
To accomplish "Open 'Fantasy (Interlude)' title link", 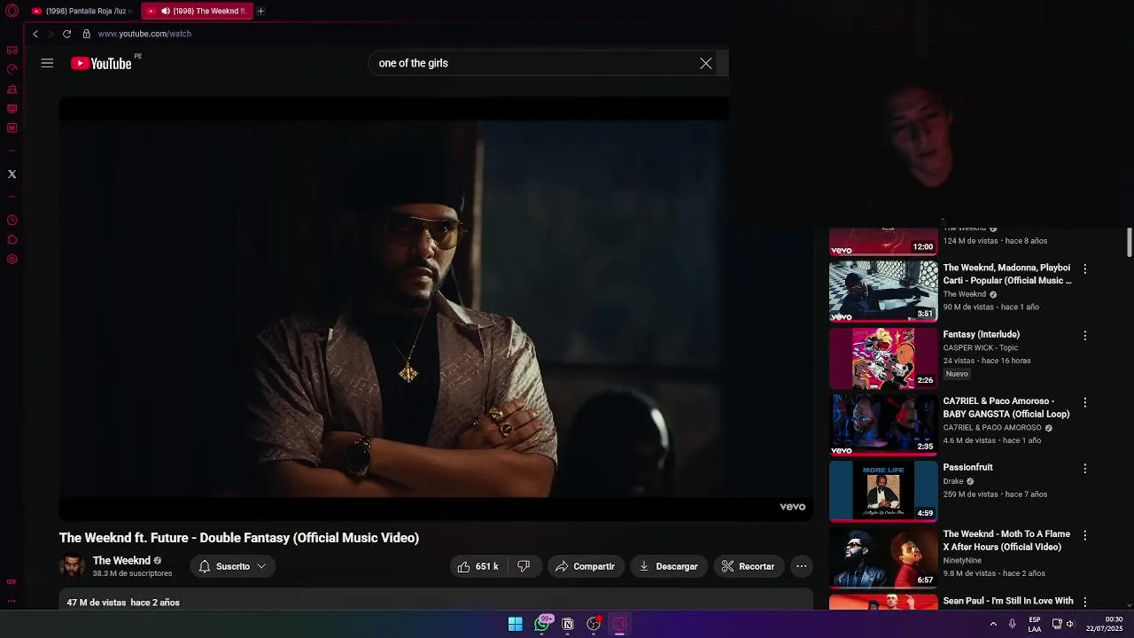I will (982, 334).
